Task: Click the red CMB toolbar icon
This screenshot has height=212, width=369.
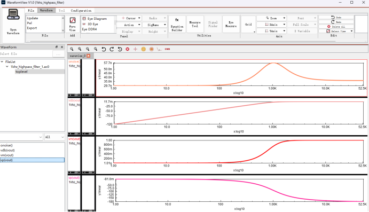Action: pos(167,49)
